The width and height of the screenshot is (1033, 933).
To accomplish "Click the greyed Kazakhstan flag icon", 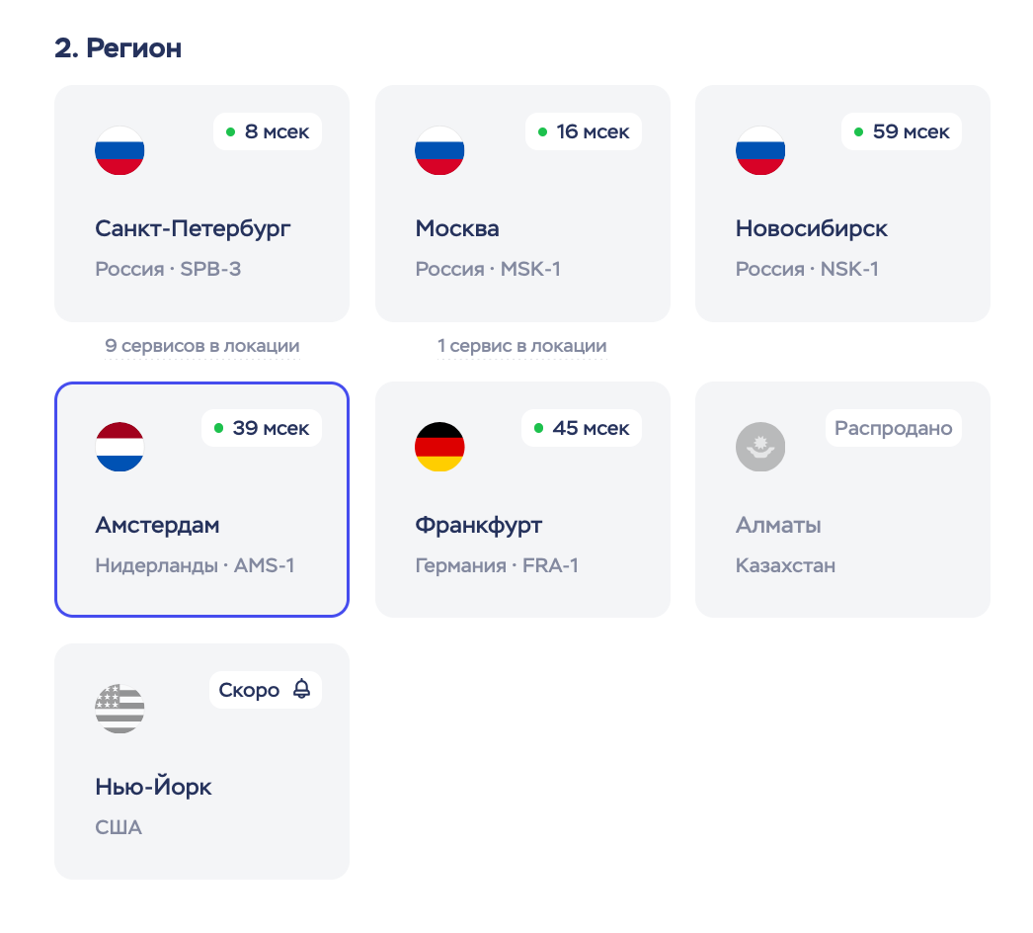I will 760,447.
